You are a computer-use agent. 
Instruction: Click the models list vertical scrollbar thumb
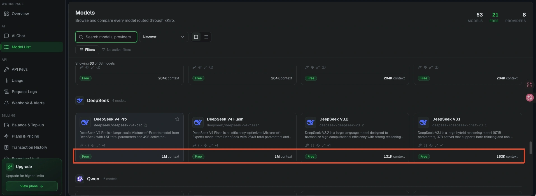pos(530,148)
